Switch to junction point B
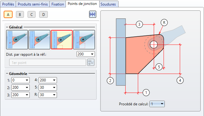This screenshot has height=116, width=204. 20,14
